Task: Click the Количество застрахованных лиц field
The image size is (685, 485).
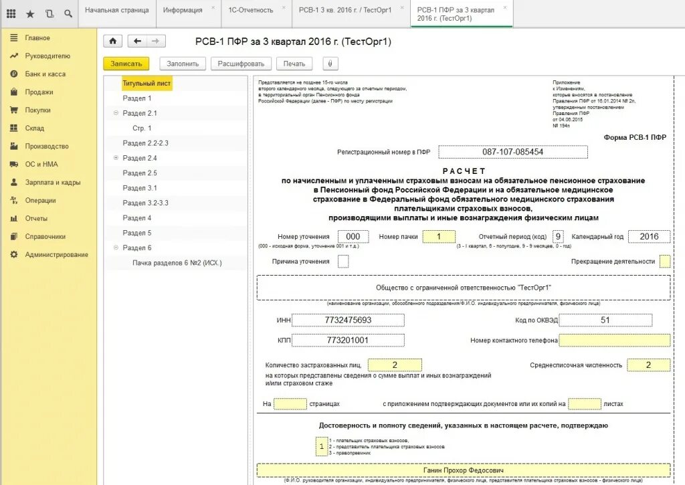Action: pos(395,365)
